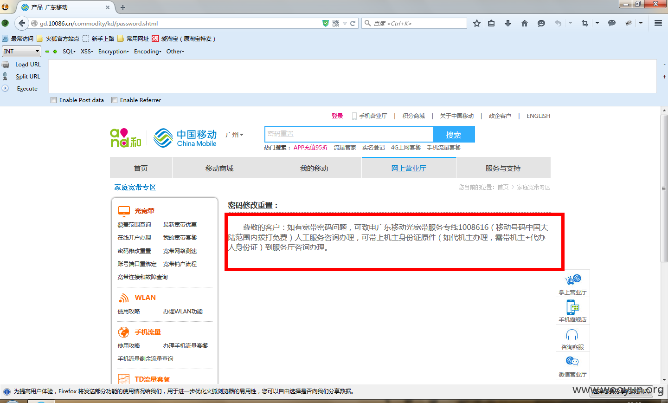Open the 办理WLAN功能 sidebar link
The height and width of the screenshot is (403, 668).
[x=183, y=312]
